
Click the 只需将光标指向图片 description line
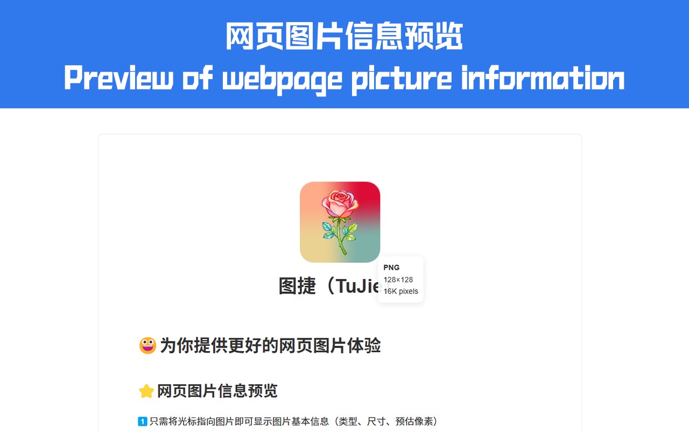pyautogui.click(x=293, y=421)
